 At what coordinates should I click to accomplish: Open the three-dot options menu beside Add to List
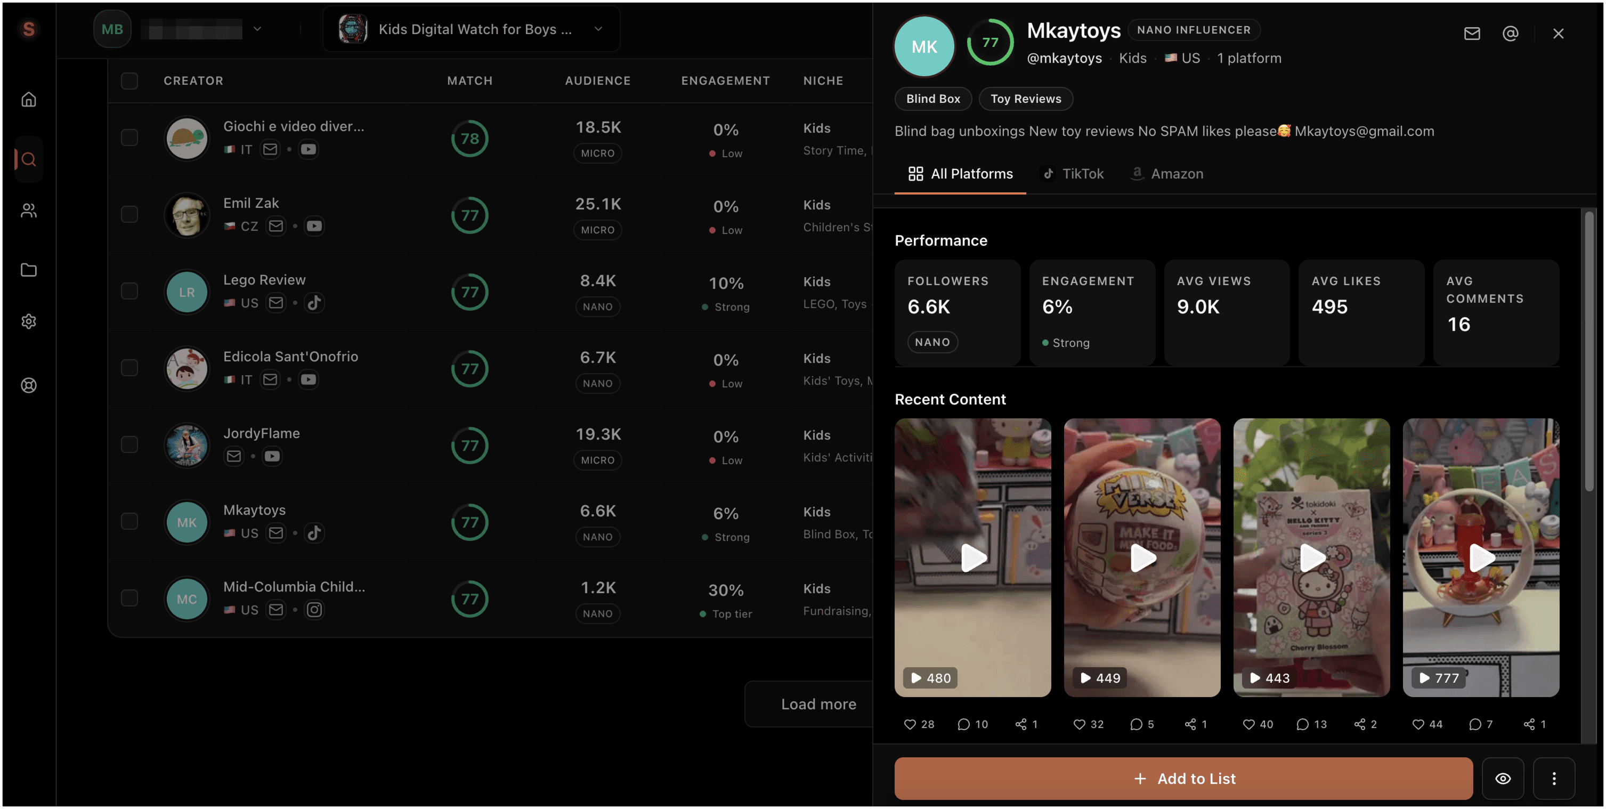(x=1554, y=778)
